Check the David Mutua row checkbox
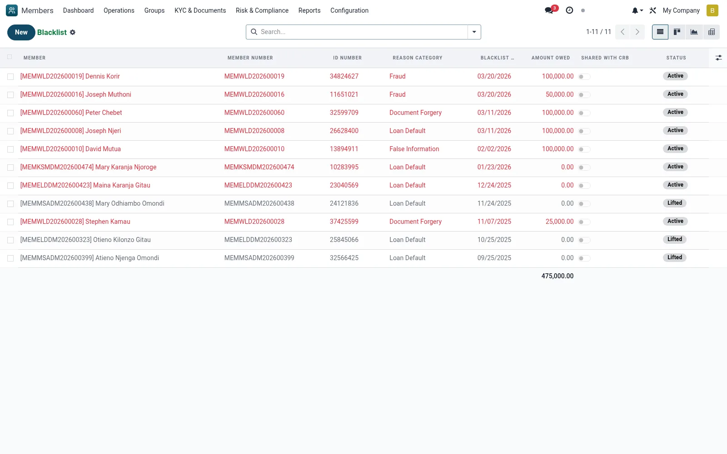This screenshot has height=454, width=727. click(x=10, y=149)
